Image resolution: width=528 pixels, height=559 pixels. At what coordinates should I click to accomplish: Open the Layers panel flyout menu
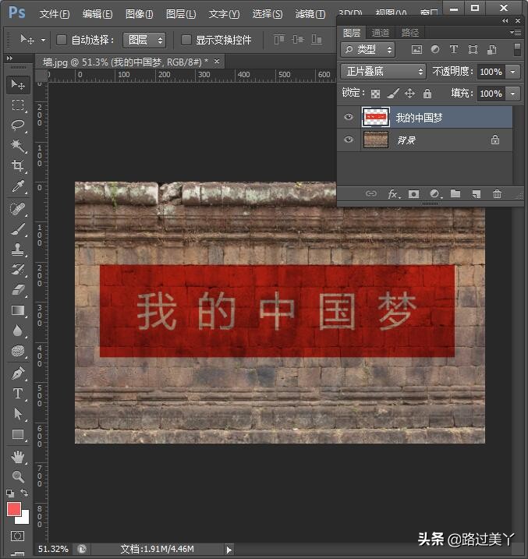pos(516,33)
